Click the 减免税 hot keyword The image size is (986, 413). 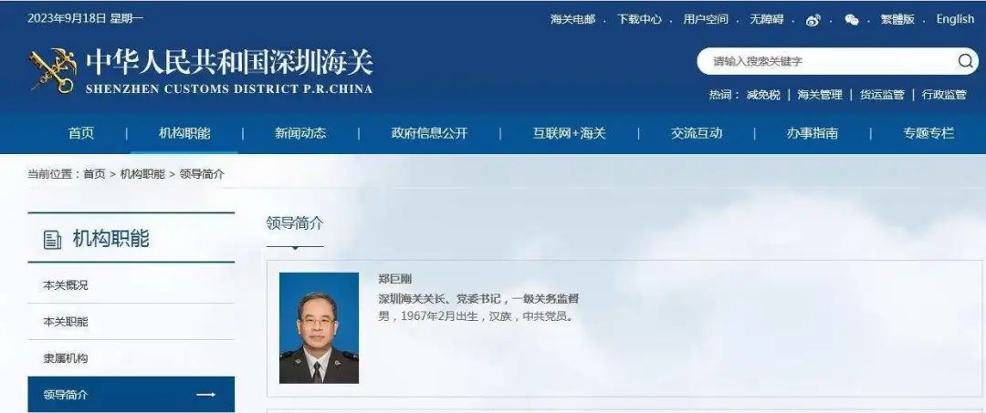click(763, 95)
